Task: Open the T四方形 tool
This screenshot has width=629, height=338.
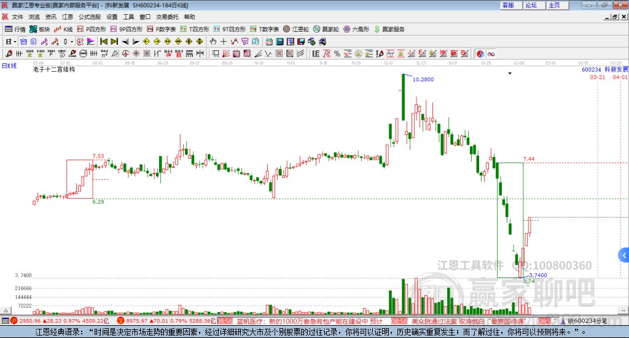Action: pos(195,29)
